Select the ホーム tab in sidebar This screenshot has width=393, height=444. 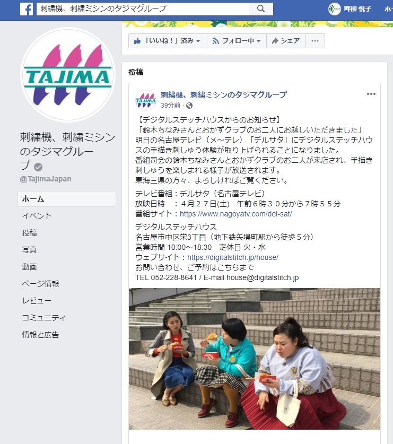click(67, 199)
